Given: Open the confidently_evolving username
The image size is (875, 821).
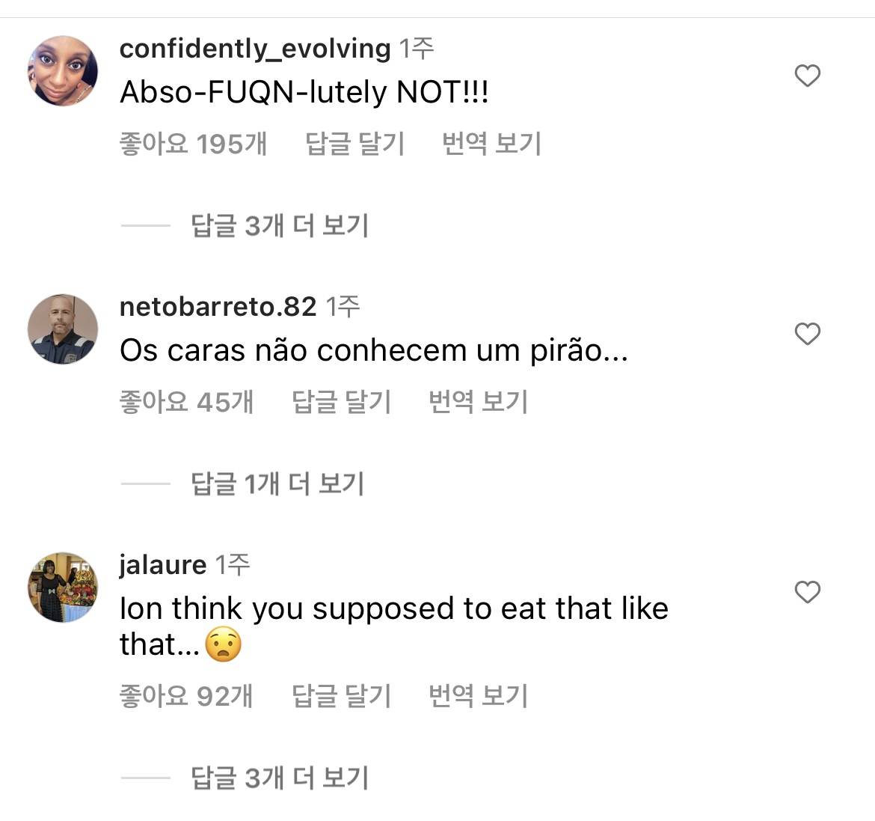Looking at the screenshot, I should click(x=255, y=49).
